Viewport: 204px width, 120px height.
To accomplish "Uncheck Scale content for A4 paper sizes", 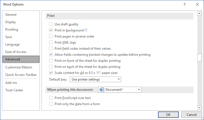I will click(51, 73).
